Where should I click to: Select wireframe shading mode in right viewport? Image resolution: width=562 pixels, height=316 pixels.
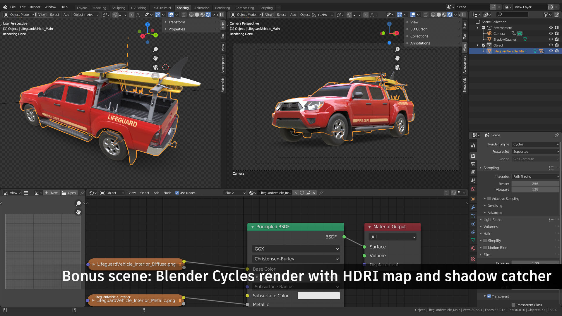coord(433,15)
